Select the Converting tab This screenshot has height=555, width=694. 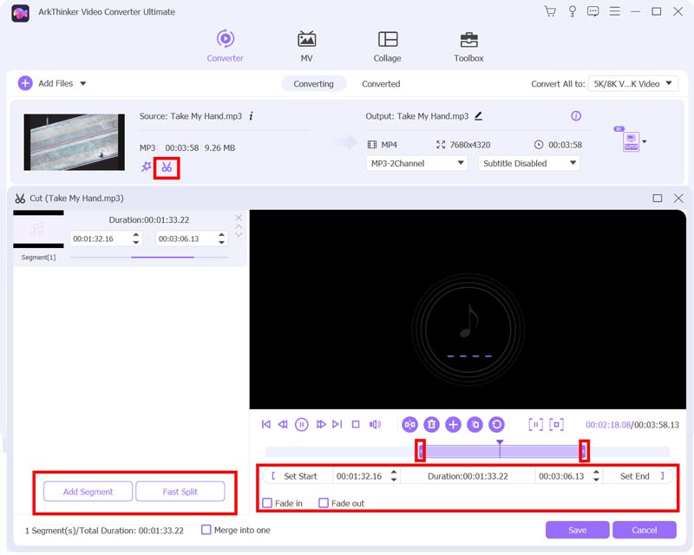point(314,83)
